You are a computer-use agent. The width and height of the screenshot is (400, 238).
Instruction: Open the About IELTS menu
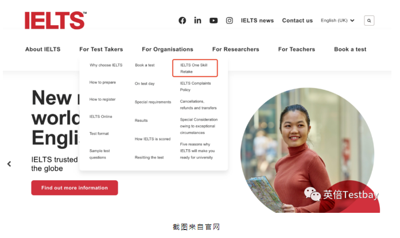coord(43,49)
